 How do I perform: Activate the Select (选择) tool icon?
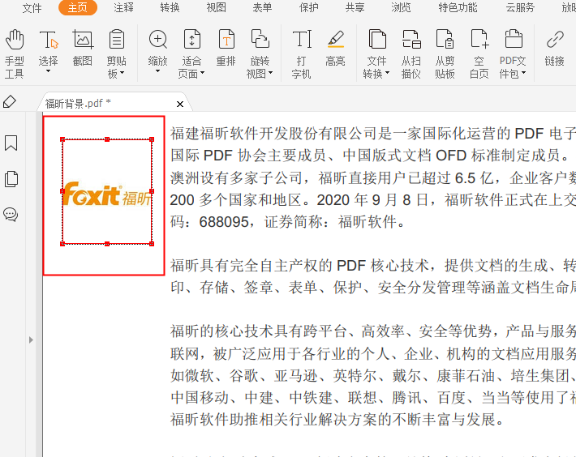click(x=48, y=40)
